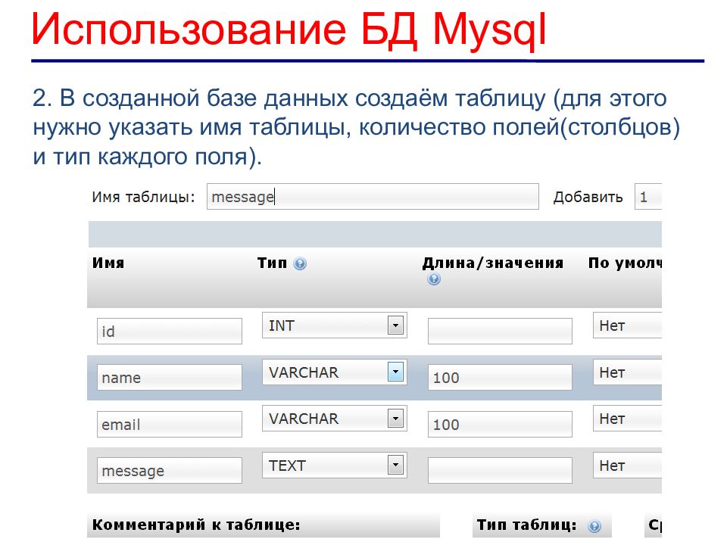The width and height of the screenshot is (727, 545).
Task: Click the help icon next to Тип header
Action: [x=300, y=264]
